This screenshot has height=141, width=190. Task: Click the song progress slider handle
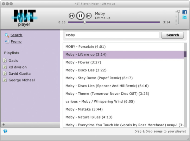(85, 22)
